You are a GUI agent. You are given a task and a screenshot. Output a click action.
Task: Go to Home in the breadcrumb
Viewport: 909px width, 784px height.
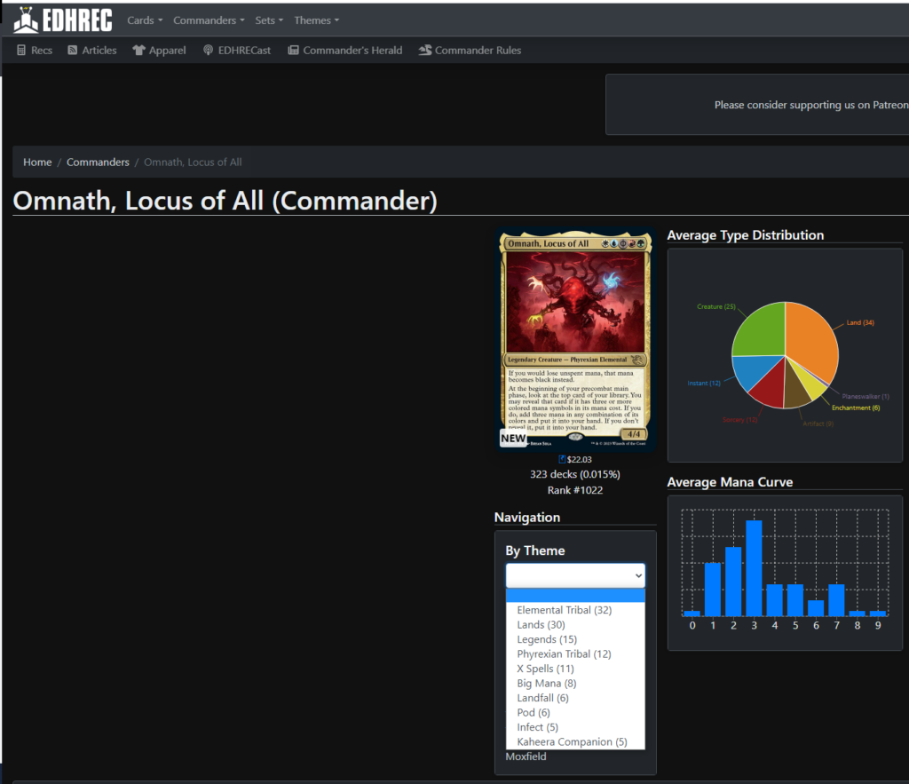(x=37, y=162)
